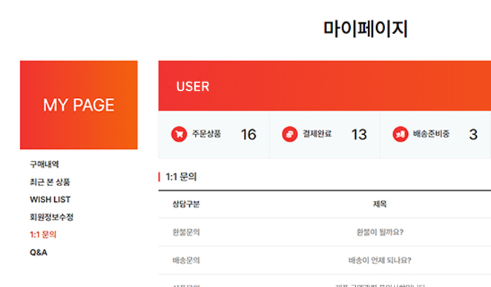Viewport: 491px width, 287px height.
Task: Open 회원정보수정 menu item
Action: [x=51, y=217]
